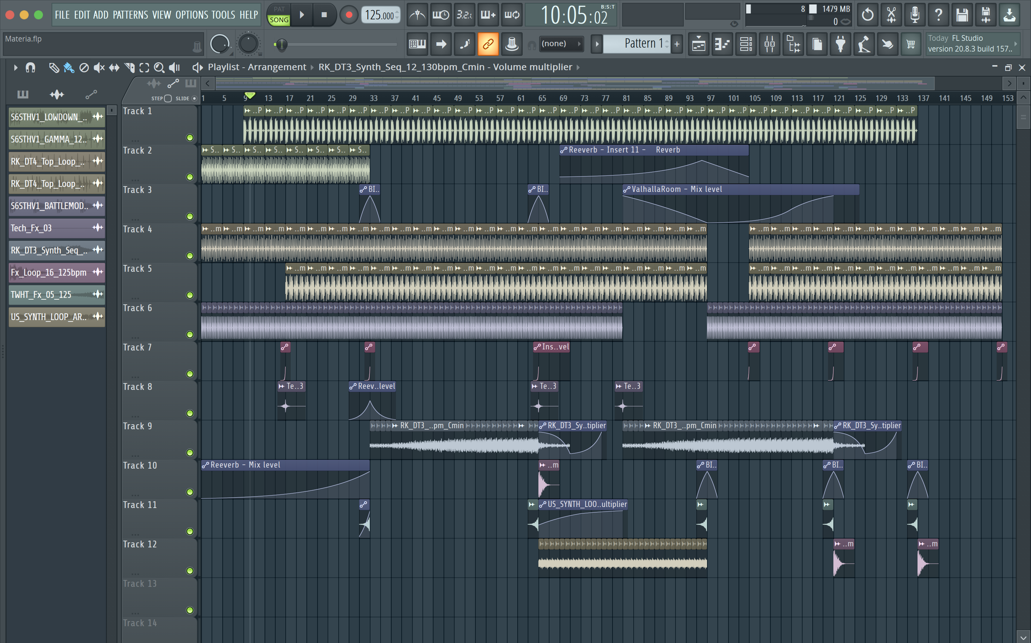This screenshot has height=643, width=1031.
Task: Select the Slice tool in playlist
Action: (129, 68)
